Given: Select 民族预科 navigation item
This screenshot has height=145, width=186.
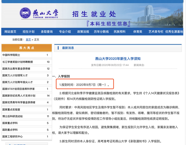Looking at the screenshot, I should [119, 32].
